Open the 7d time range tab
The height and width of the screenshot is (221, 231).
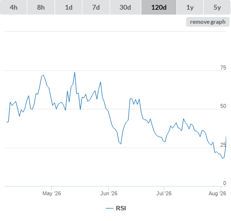click(x=96, y=7)
